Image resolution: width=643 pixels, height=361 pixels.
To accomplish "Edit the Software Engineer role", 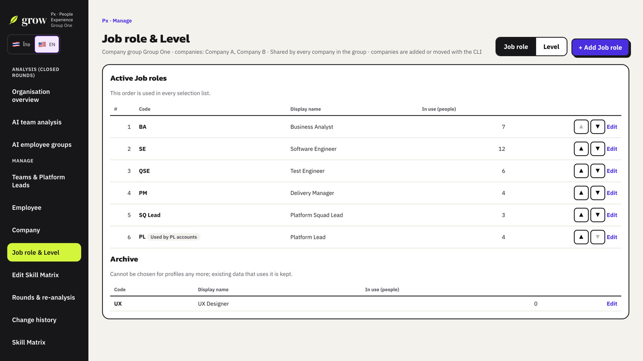I will tap(612, 149).
